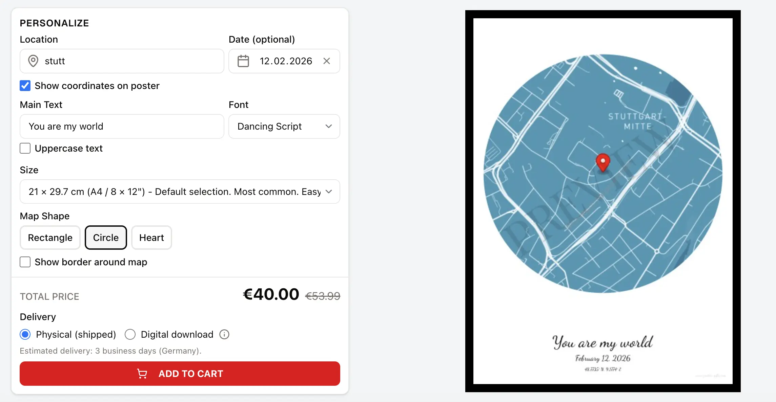
Task: Select Physical (shipped) radio button
Action: (25, 334)
